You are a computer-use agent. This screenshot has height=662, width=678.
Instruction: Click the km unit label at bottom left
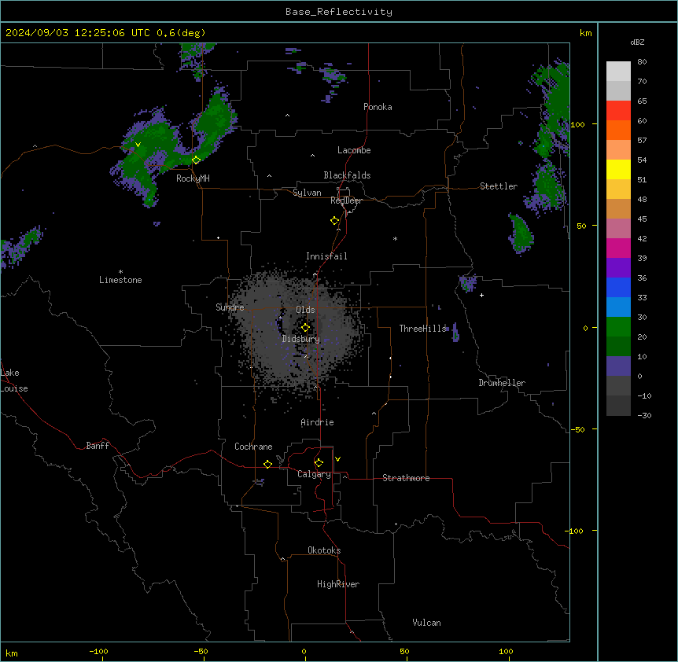(12, 653)
